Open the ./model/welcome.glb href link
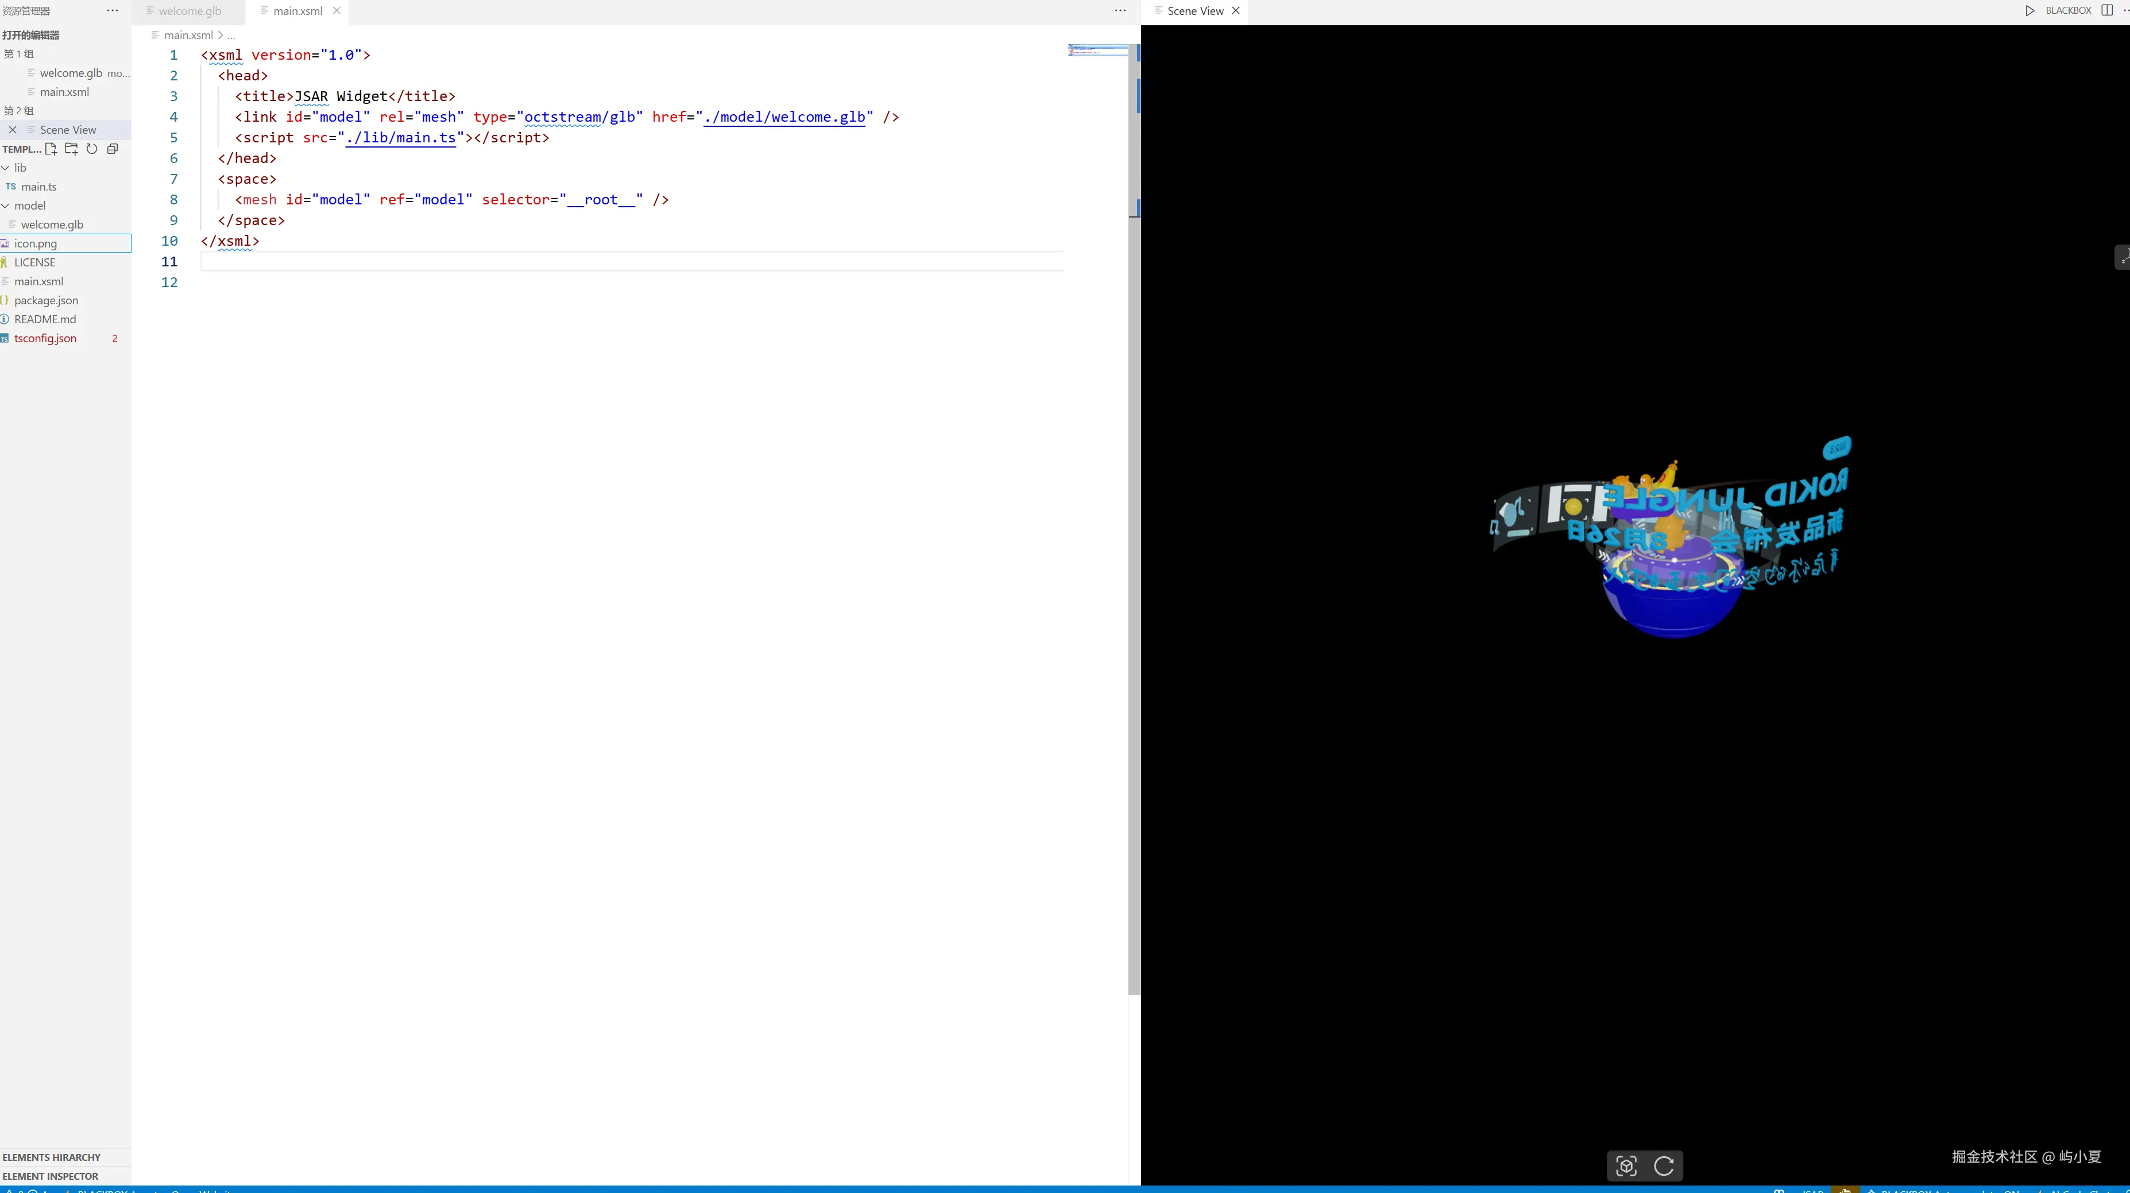The height and width of the screenshot is (1193, 2130). click(784, 117)
